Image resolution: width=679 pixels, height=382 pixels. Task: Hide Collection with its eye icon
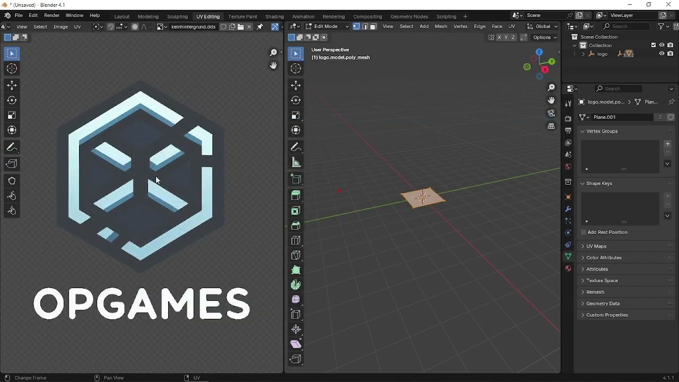[x=661, y=45]
